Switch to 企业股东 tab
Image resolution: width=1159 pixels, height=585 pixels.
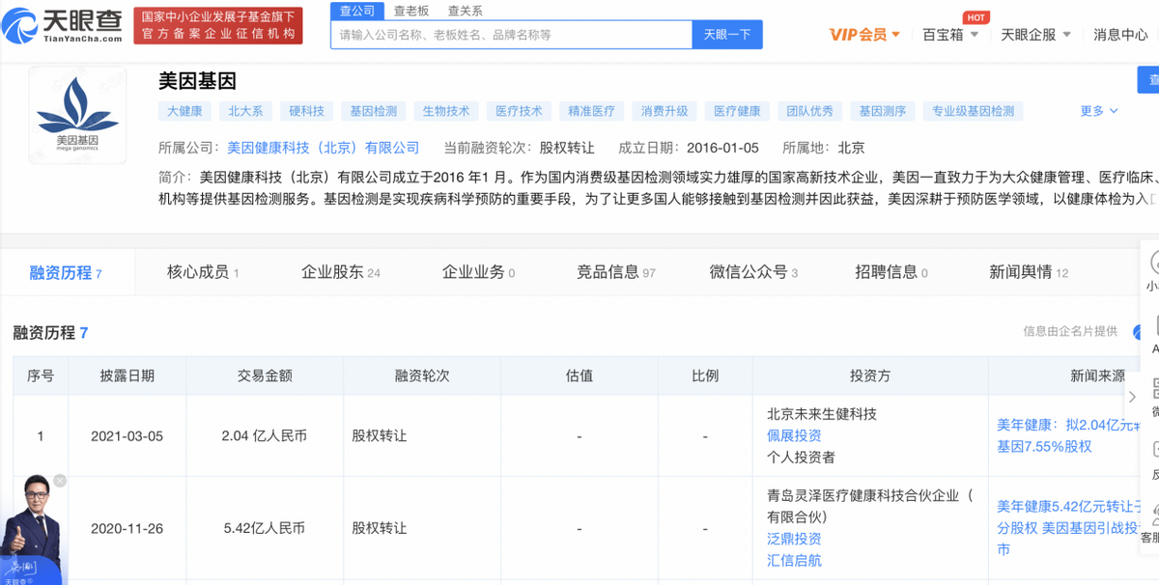(341, 272)
